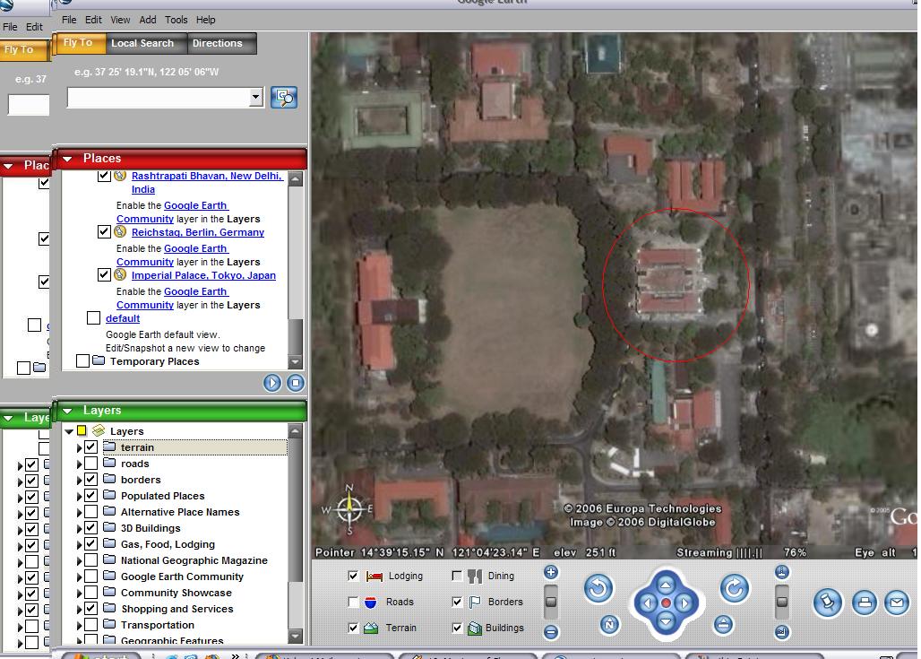
Task: Expand the roads layer folder in Layers tree
Action: (x=79, y=464)
